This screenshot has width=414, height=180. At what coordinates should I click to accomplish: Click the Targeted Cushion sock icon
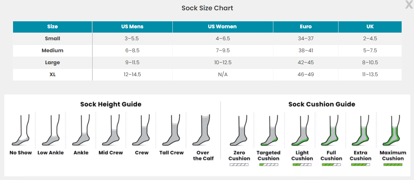(268, 131)
